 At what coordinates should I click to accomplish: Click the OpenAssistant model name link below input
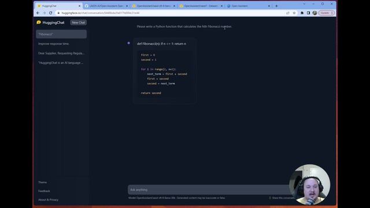(x=156, y=198)
